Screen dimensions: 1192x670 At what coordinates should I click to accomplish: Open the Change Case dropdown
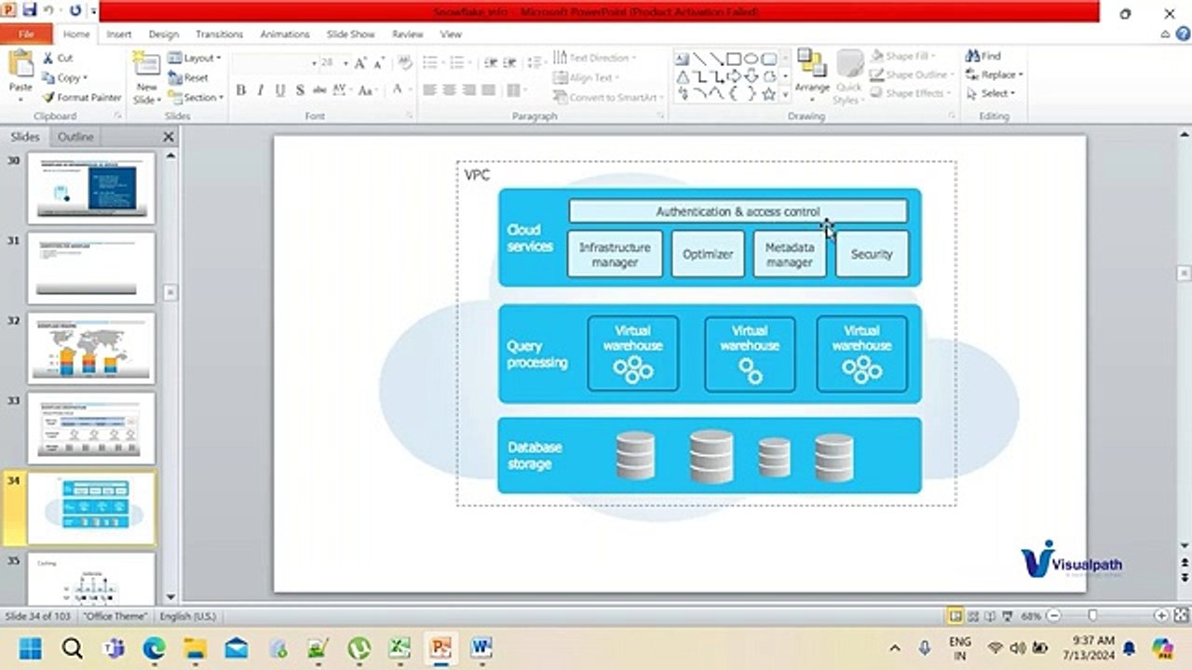click(x=366, y=90)
